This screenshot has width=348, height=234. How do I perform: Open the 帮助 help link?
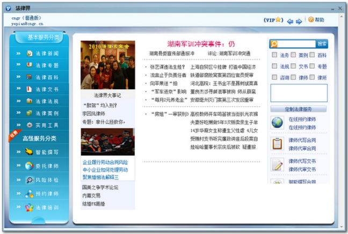[316, 20]
